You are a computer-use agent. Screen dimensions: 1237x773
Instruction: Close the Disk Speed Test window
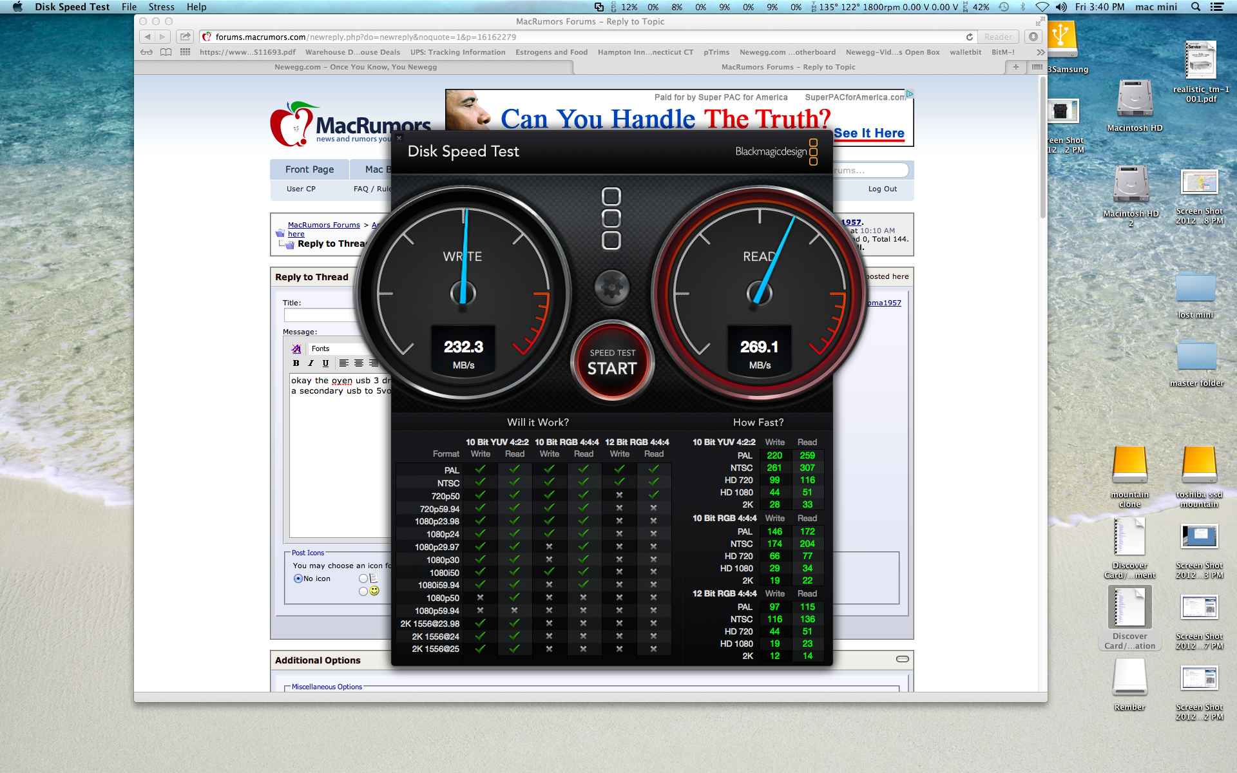(399, 138)
